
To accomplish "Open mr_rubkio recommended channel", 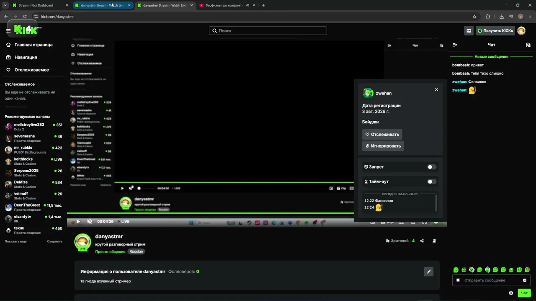I will 33,150.
